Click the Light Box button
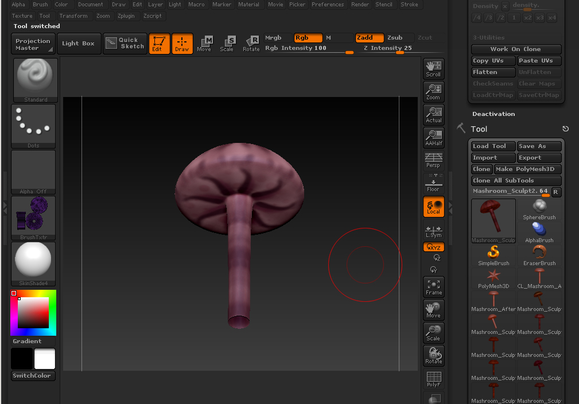 (x=79, y=44)
